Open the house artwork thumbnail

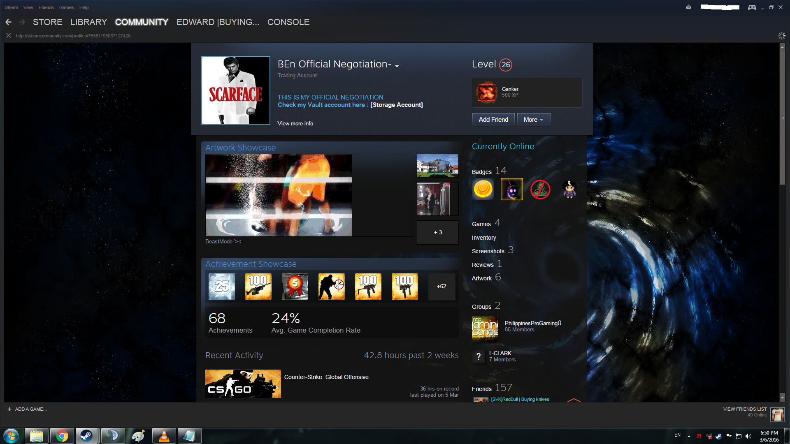[437, 166]
